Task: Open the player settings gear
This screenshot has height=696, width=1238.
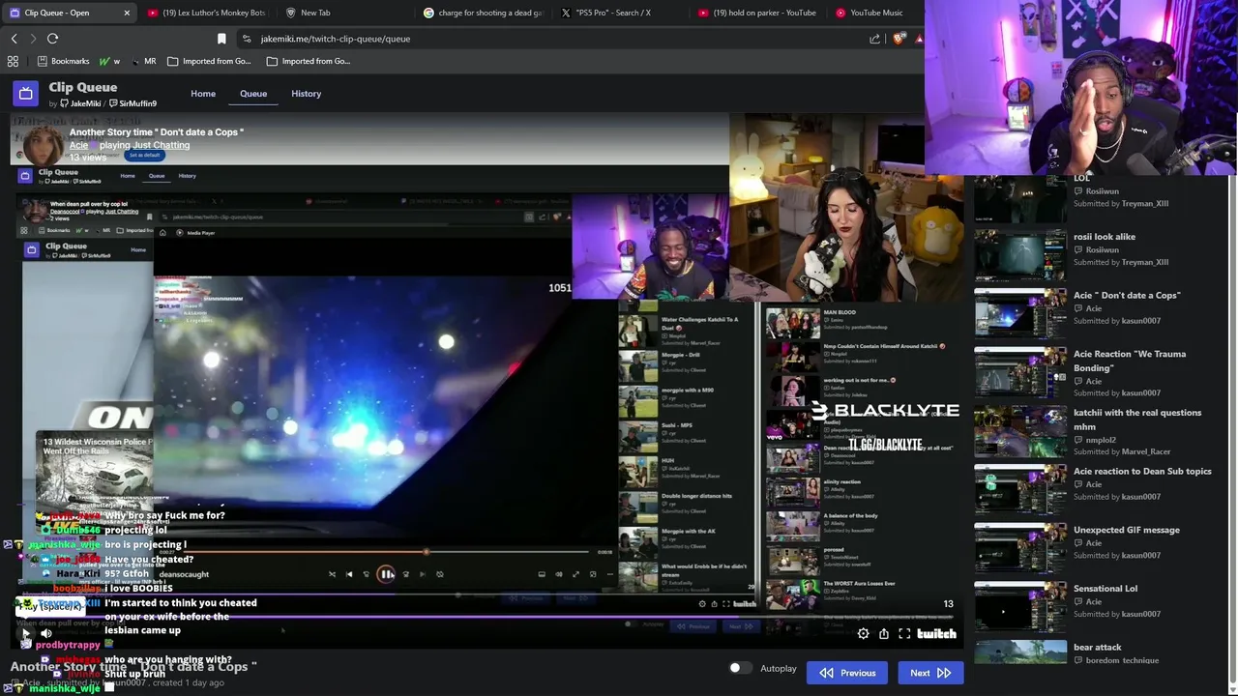Action: pyautogui.click(x=863, y=634)
